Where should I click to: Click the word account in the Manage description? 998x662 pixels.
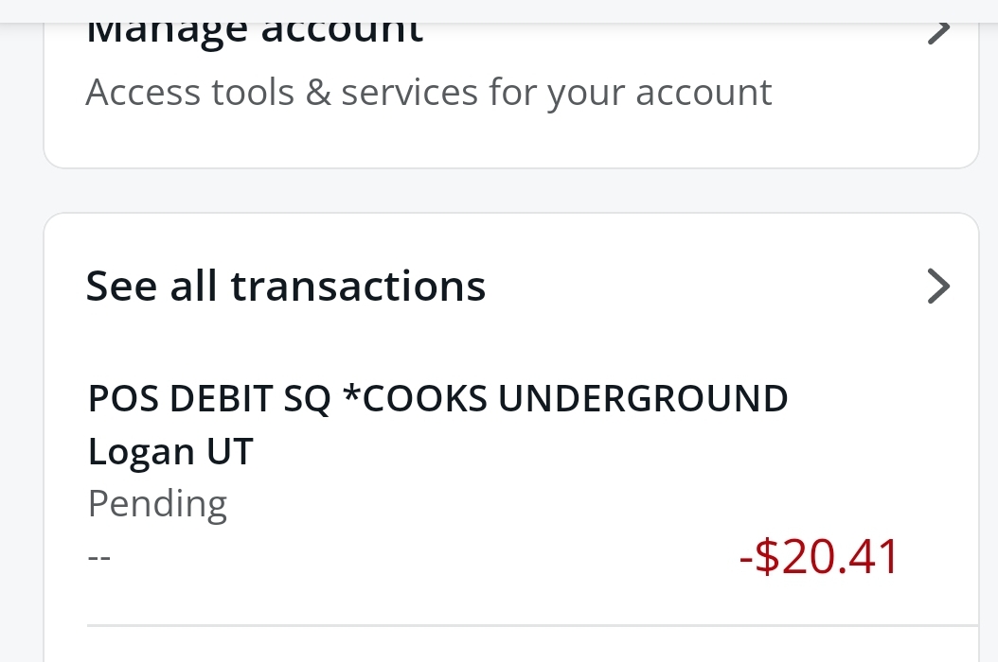(703, 93)
